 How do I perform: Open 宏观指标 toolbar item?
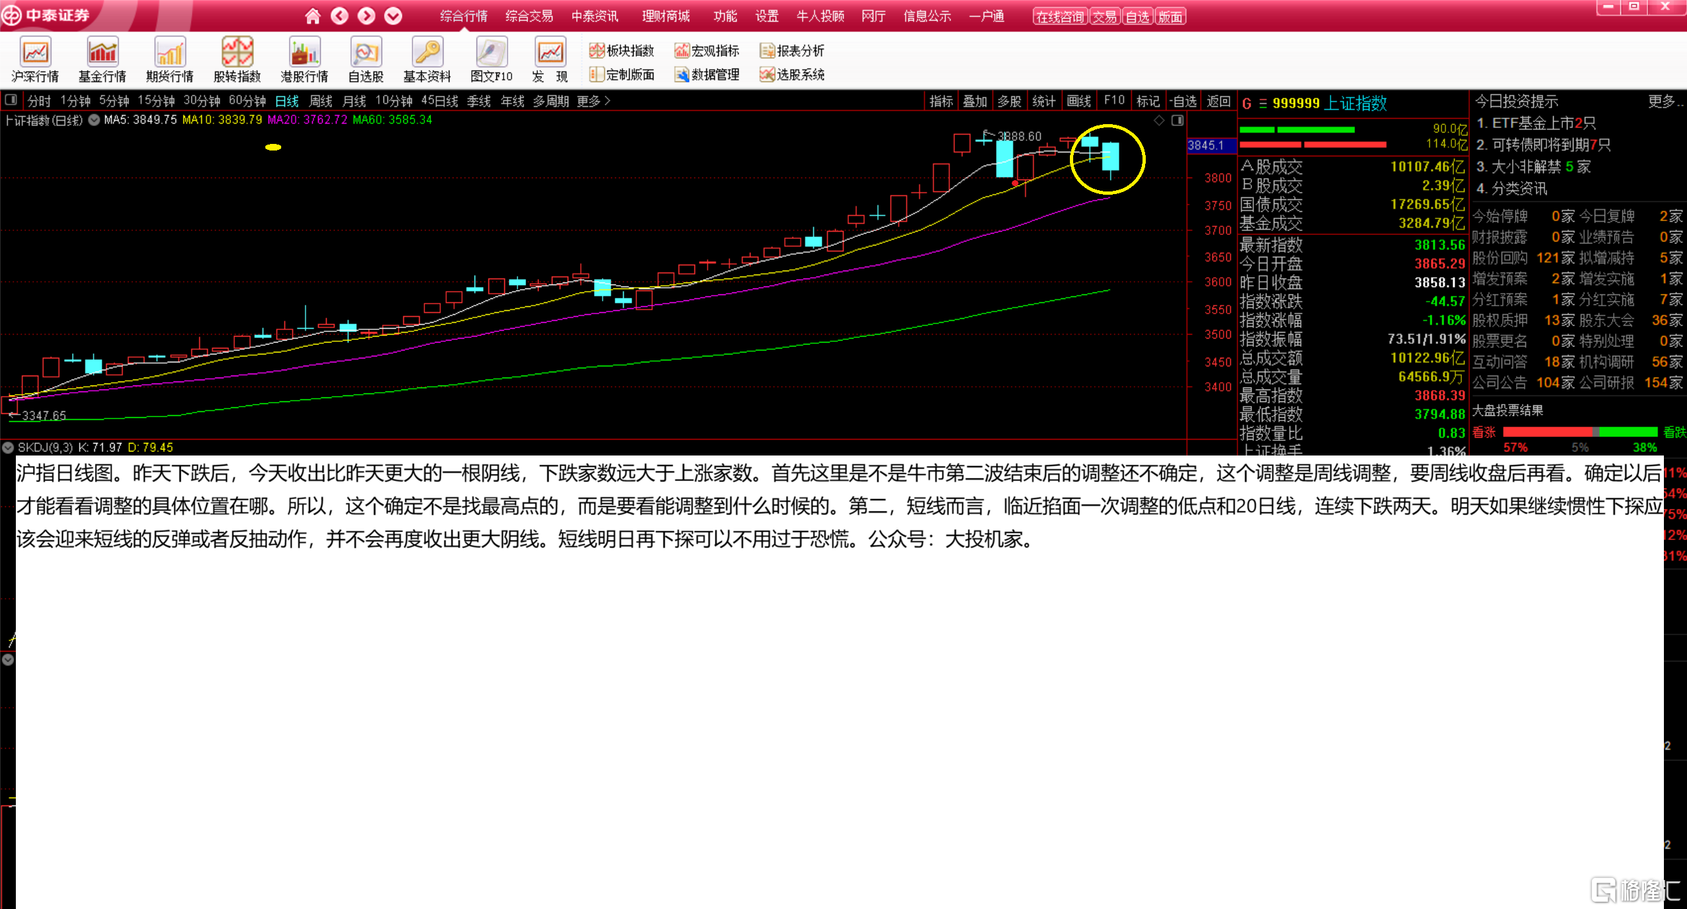tap(706, 51)
